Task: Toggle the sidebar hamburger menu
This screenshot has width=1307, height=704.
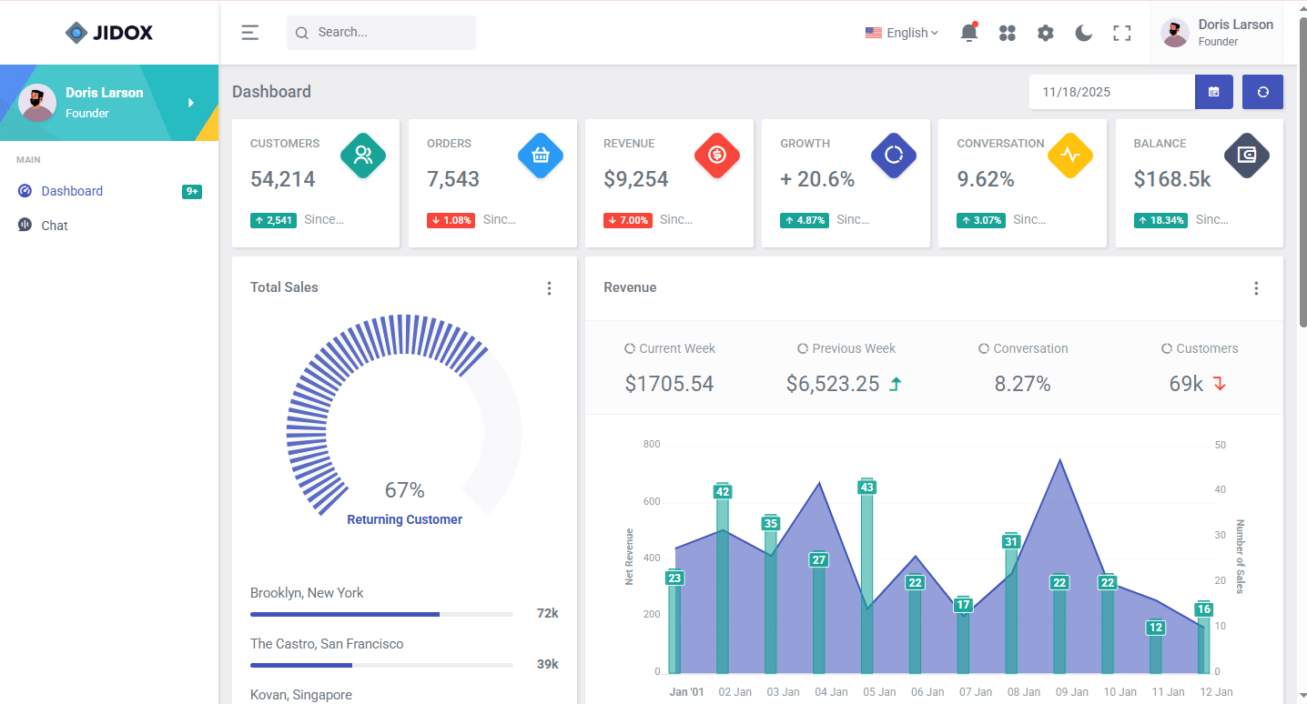Action: pyautogui.click(x=249, y=33)
